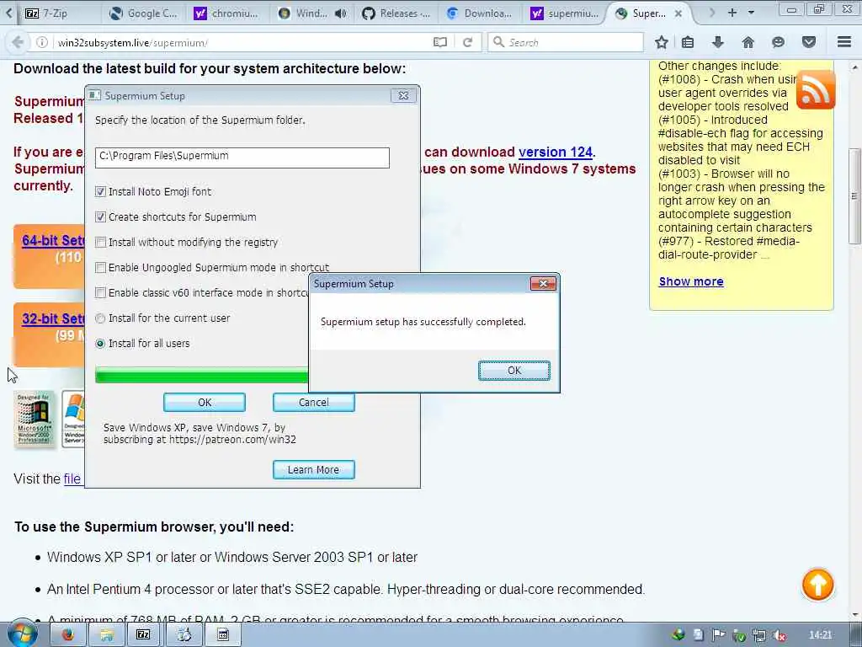Open the chat bubble toolbar icon

click(778, 42)
